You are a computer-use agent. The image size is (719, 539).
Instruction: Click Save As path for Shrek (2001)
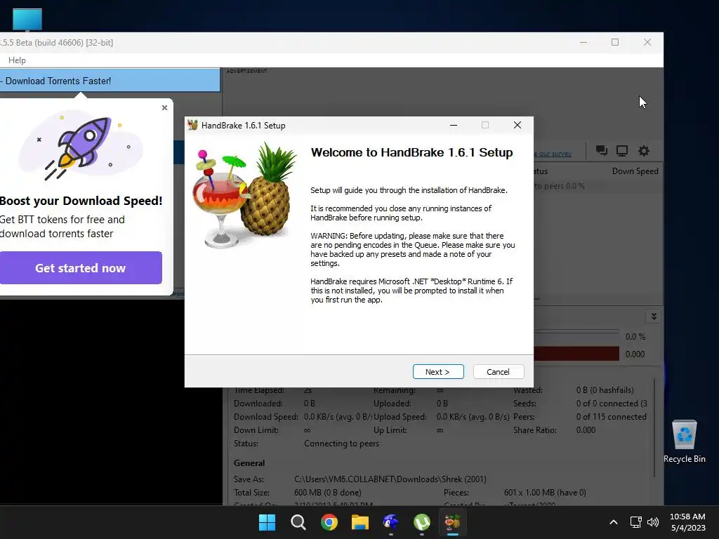click(x=390, y=479)
